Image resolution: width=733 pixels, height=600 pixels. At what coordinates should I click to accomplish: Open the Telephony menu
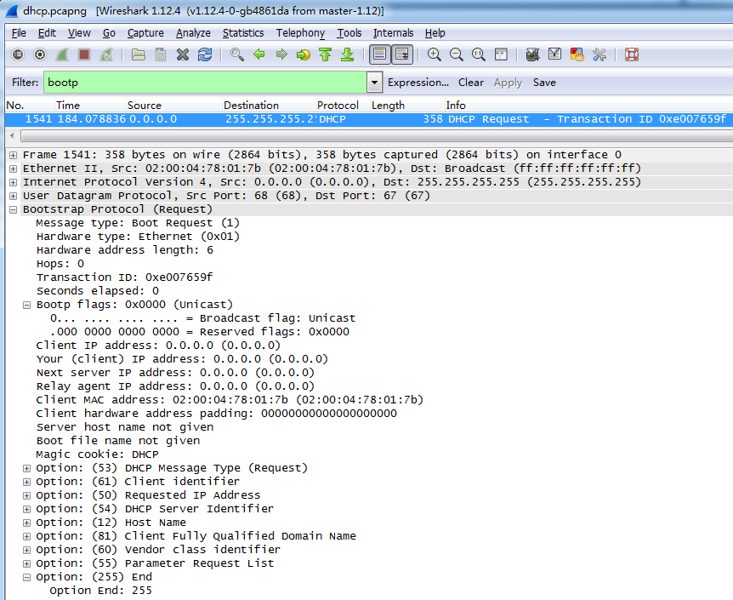click(300, 33)
